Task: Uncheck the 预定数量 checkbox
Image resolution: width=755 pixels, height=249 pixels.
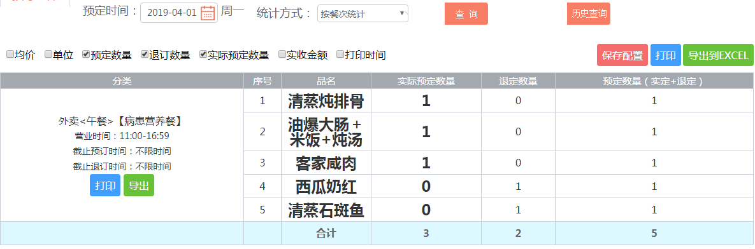Action: [86, 55]
